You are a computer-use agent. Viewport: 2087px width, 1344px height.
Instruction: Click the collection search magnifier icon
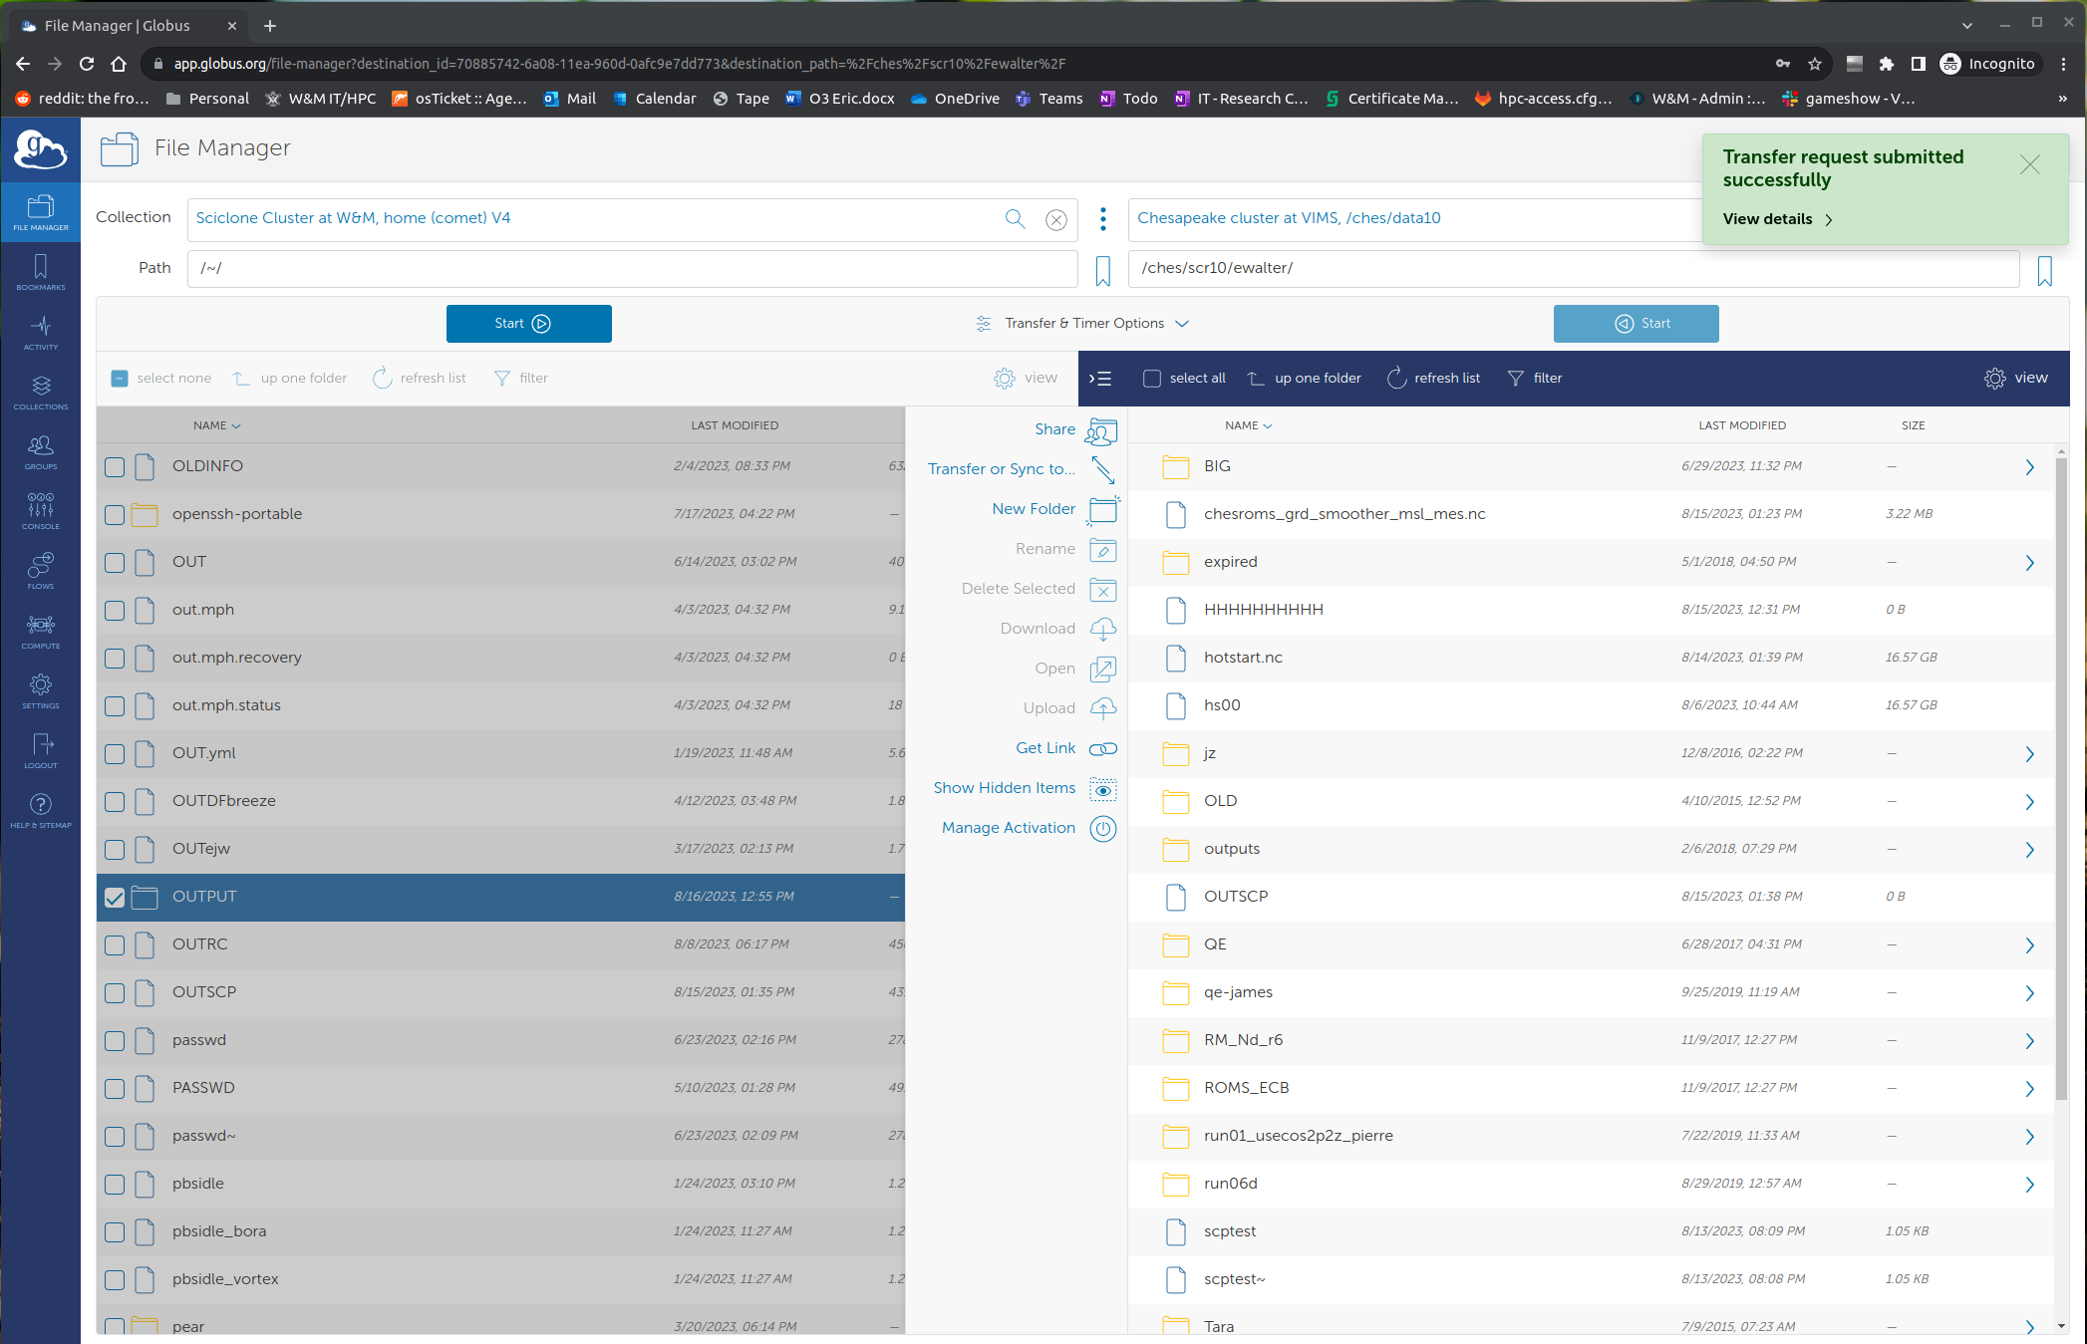point(1015,218)
